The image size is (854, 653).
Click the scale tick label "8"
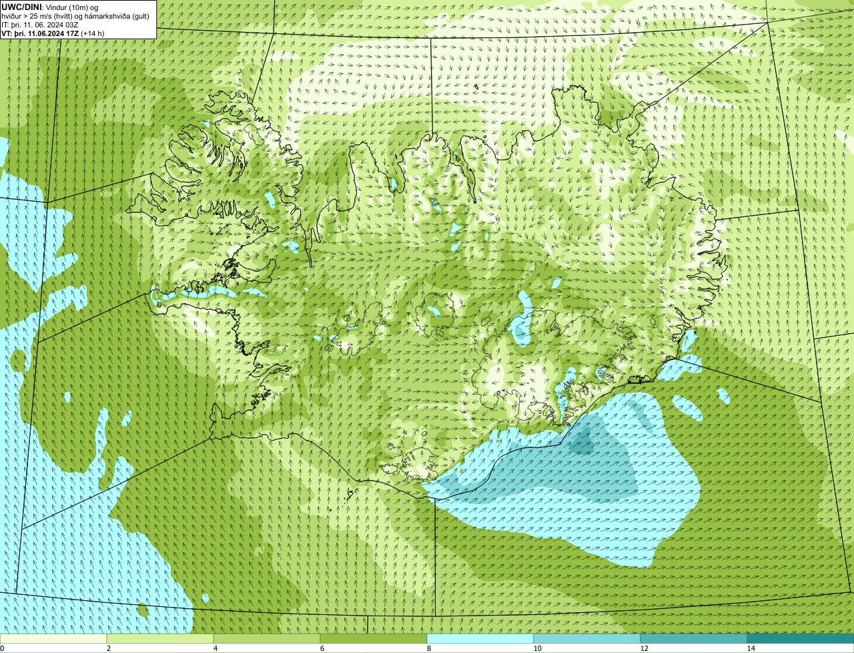[428, 648]
